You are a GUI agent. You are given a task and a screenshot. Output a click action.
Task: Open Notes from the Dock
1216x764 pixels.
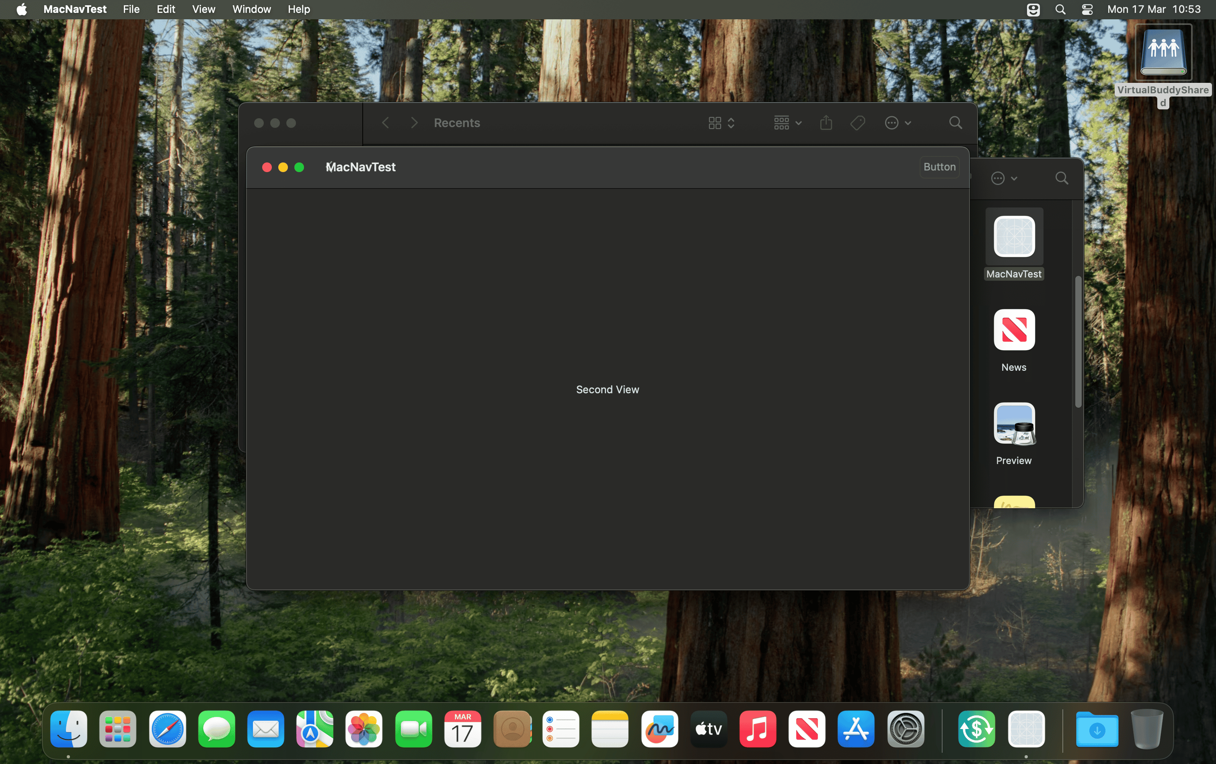610,729
